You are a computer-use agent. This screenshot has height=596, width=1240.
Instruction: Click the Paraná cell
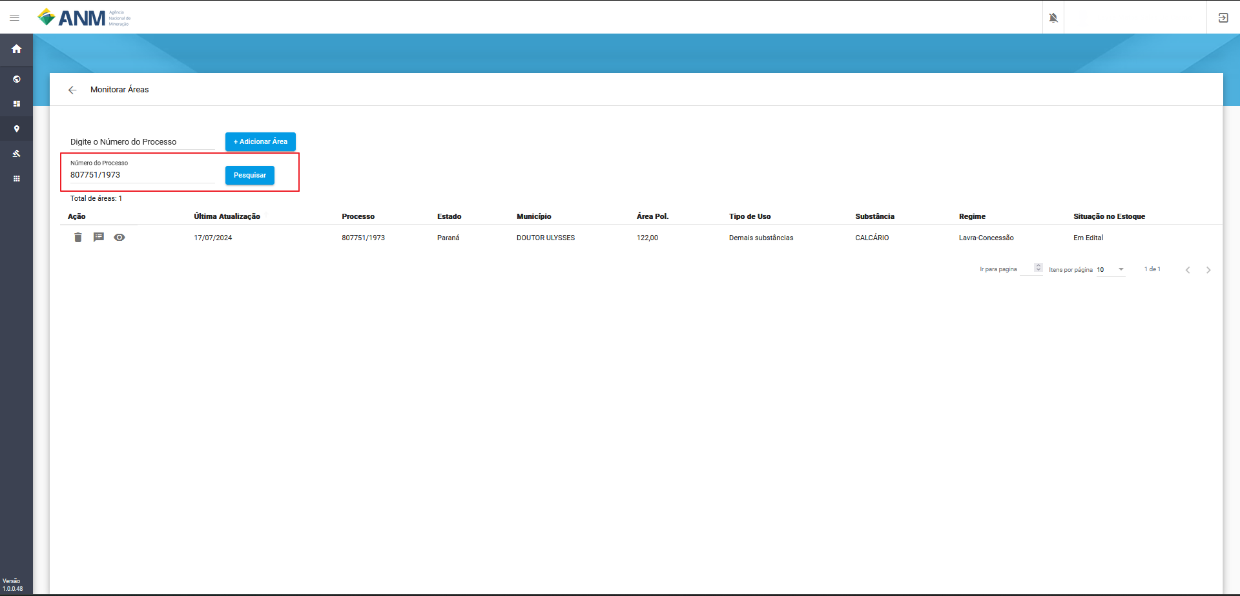[448, 238]
